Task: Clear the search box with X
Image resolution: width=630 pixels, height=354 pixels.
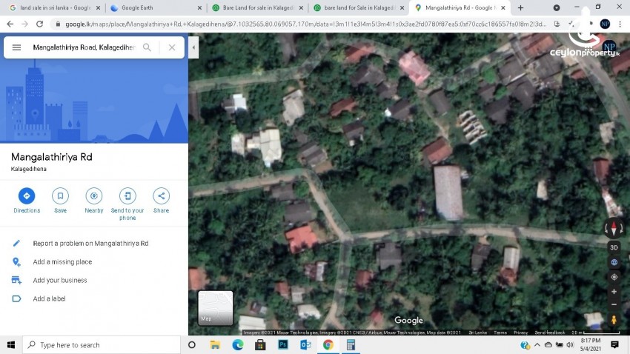Action: point(172,47)
